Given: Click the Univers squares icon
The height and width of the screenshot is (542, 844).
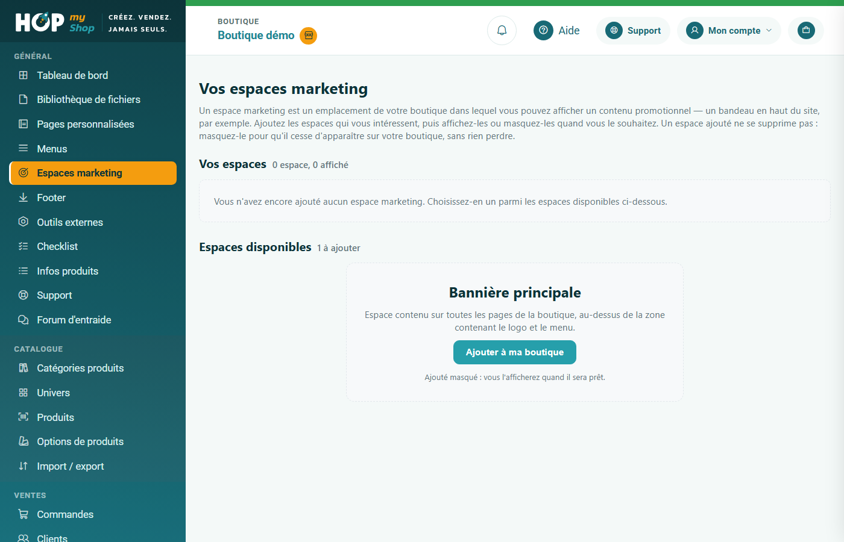Looking at the screenshot, I should 24,393.
